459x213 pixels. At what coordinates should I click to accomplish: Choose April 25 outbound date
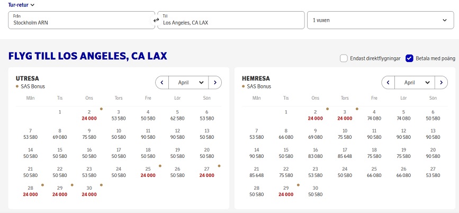tap(148, 172)
